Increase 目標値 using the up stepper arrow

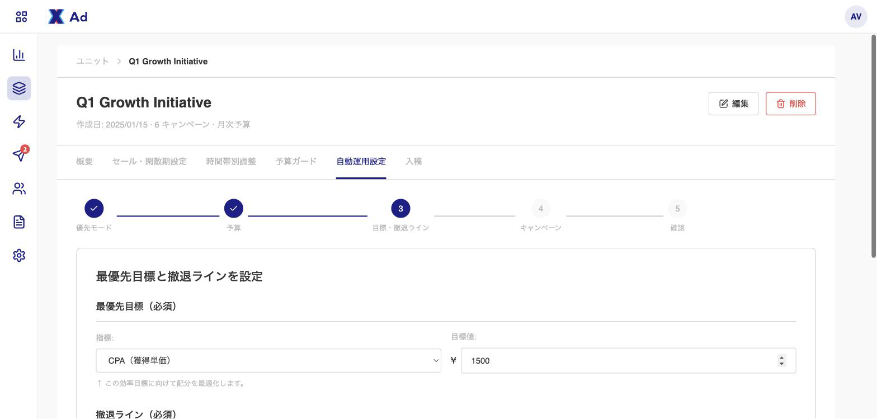[x=781, y=357]
